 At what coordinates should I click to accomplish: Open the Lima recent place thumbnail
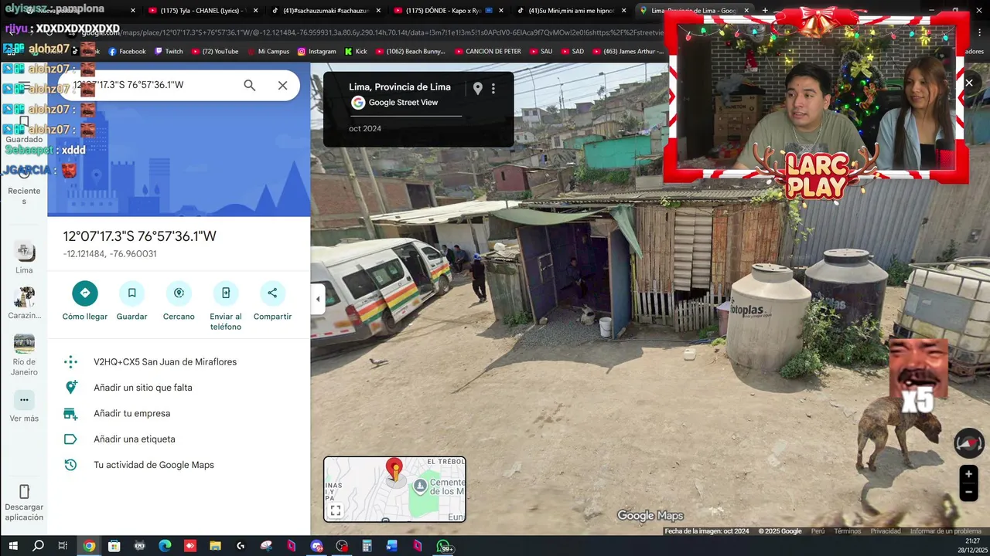(24, 257)
